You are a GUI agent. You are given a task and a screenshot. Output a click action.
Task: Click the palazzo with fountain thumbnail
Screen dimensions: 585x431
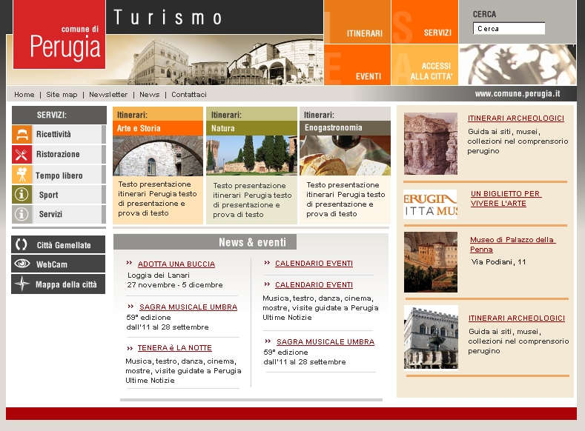[x=431, y=338]
